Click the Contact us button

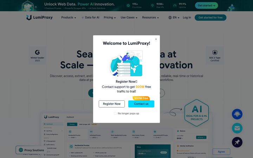pyautogui.click(x=141, y=104)
